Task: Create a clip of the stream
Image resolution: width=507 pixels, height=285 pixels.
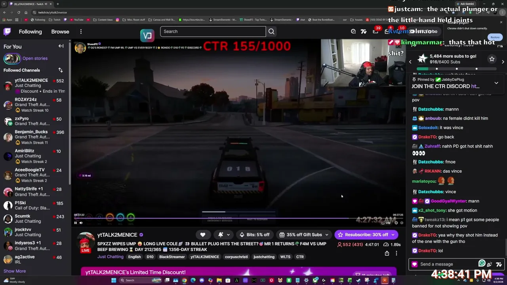Action: (386, 223)
